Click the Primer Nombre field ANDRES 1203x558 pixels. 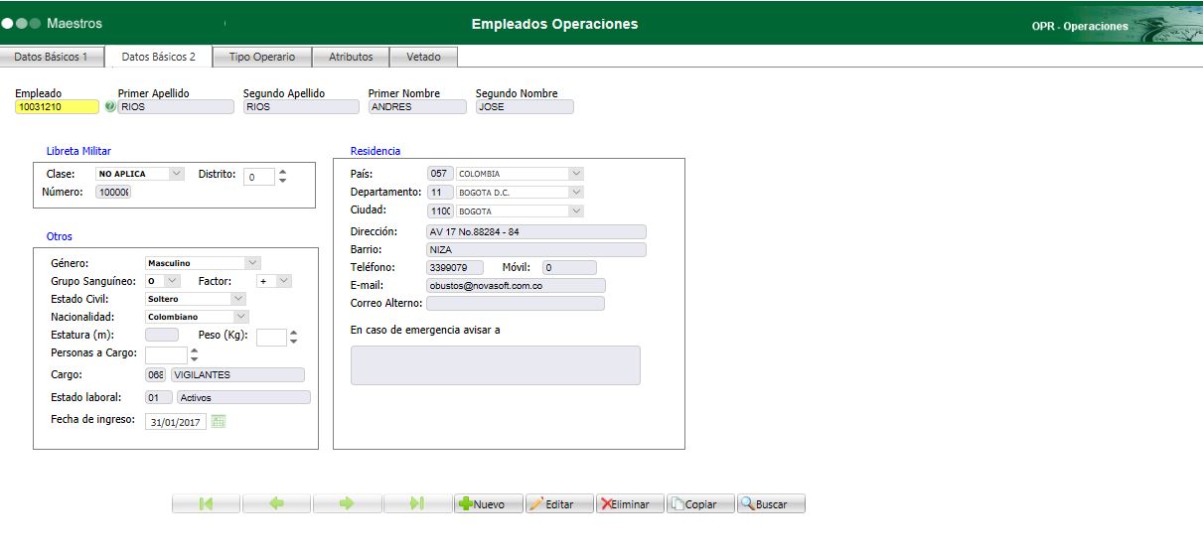[417, 107]
